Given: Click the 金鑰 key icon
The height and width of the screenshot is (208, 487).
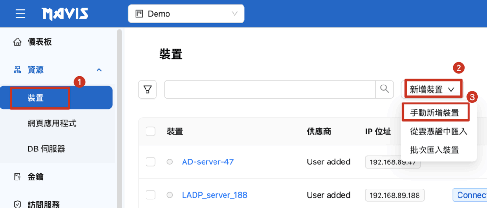Looking at the screenshot, I should (18, 177).
